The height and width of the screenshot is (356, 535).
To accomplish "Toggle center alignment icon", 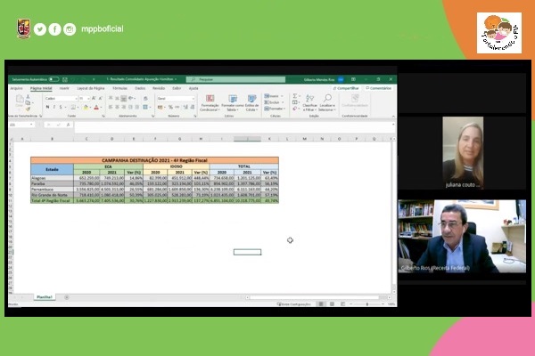I will point(117,107).
